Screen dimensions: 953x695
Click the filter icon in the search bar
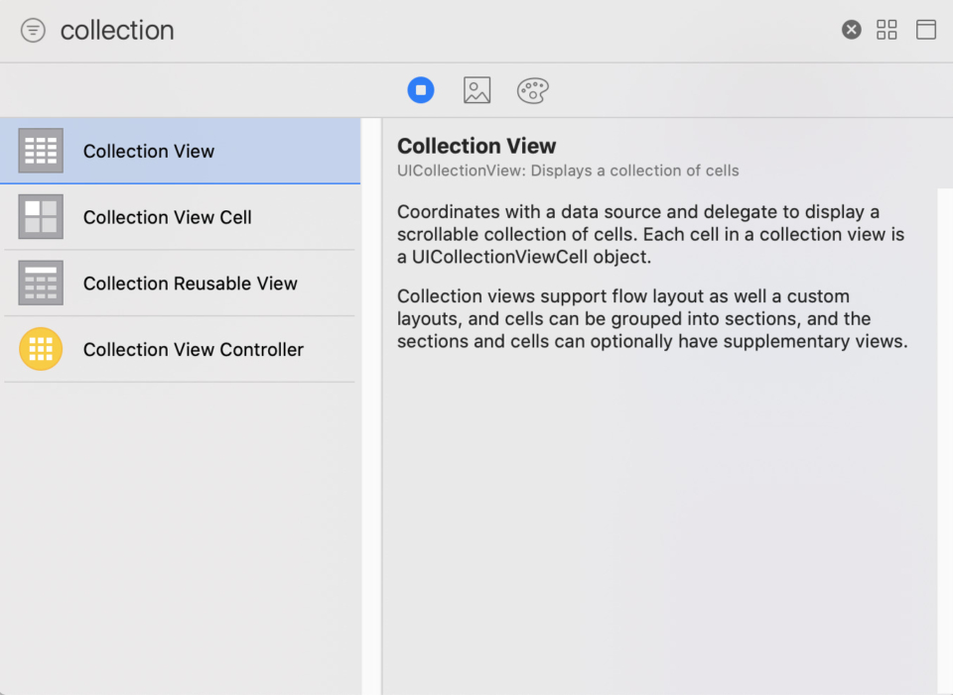(x=33, y=30)
